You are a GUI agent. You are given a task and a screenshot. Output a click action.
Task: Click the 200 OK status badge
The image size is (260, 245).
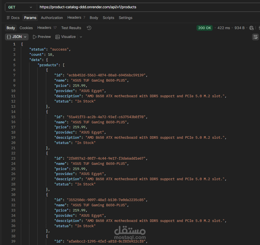point(204,28)
